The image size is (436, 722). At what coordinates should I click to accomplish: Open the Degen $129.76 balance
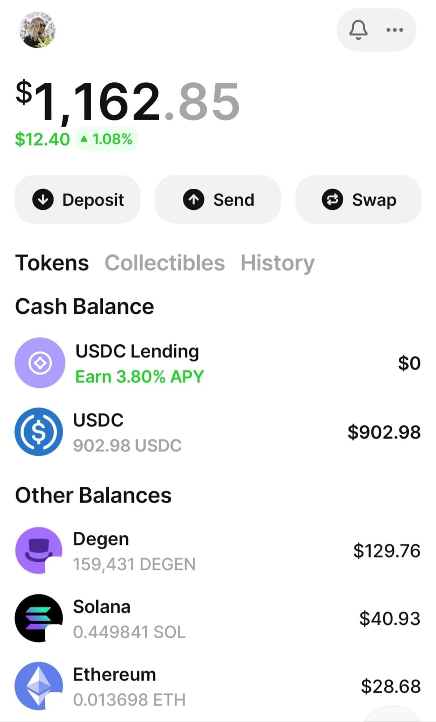click(387, 551)
